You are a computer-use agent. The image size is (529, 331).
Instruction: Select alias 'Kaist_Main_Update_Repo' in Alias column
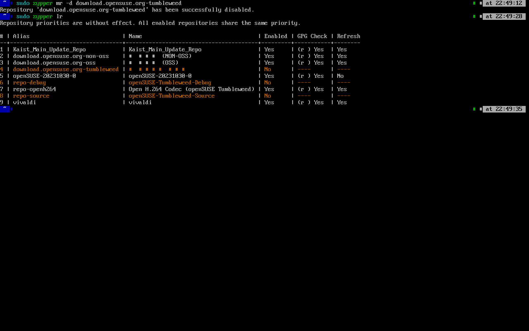(x=50, y=50)
